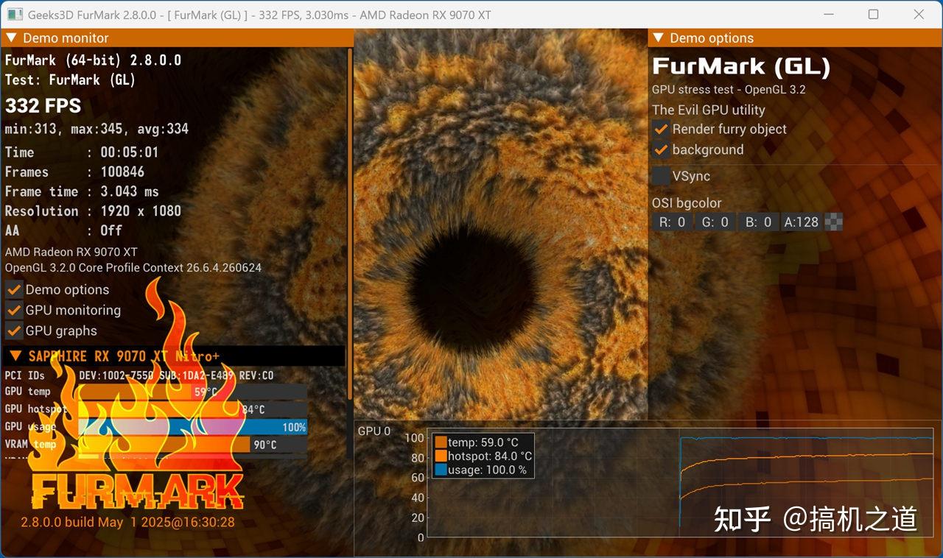Click the min:313, max:345, avg:334 line
The height and width of the screenshot is (558, 943).
97,129
